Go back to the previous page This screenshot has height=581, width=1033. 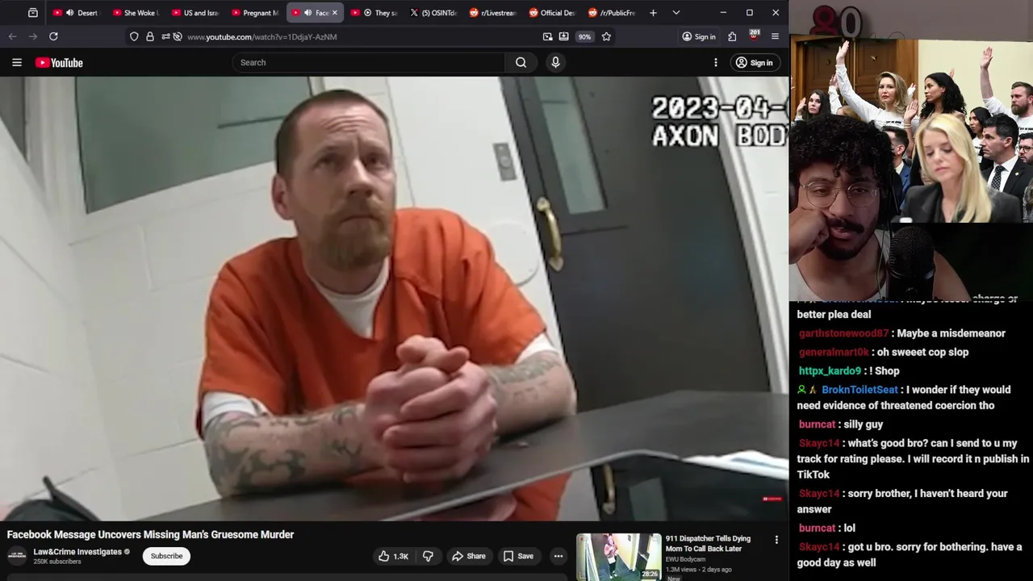click(12, 36)
